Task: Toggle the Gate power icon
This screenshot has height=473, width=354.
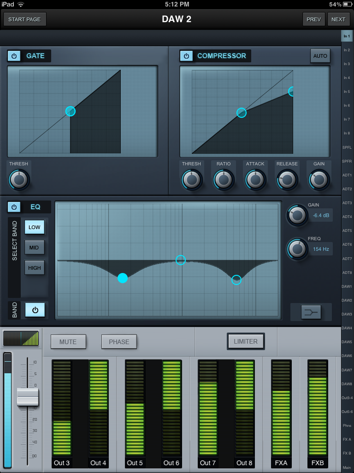Action: pyautogui.click(x=14, y=56)
